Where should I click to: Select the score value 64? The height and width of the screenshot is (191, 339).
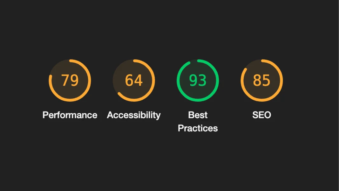134,80
